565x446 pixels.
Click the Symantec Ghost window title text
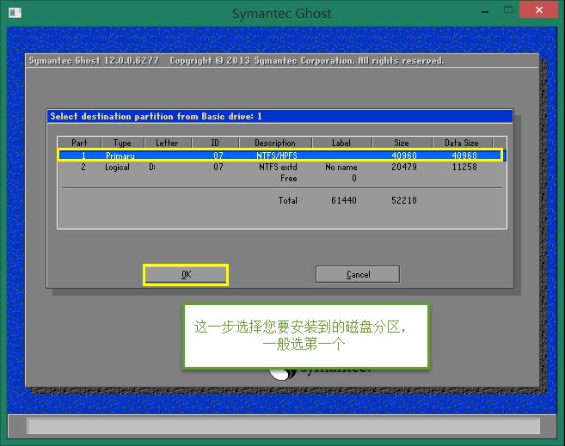click(x=281, y=13)
